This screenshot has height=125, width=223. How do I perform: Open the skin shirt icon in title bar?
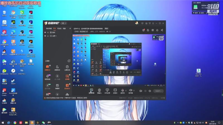click(x=150, y=23)
